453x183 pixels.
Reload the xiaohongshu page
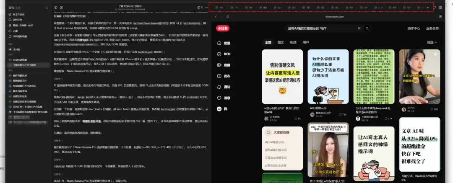pos(228,17)
